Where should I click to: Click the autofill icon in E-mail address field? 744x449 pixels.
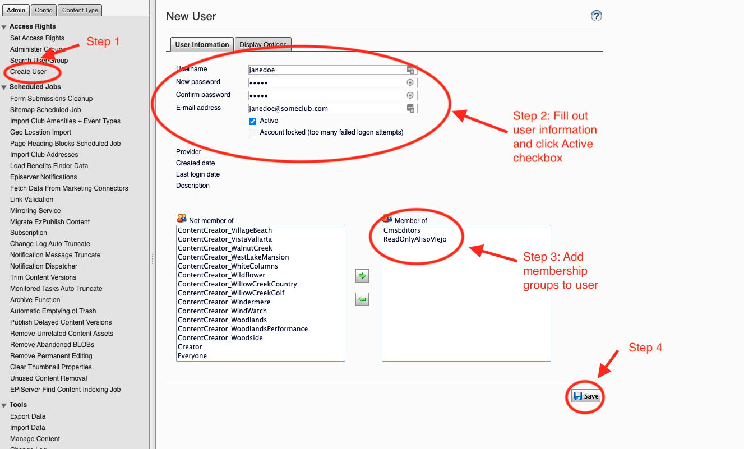pos(410,108)
